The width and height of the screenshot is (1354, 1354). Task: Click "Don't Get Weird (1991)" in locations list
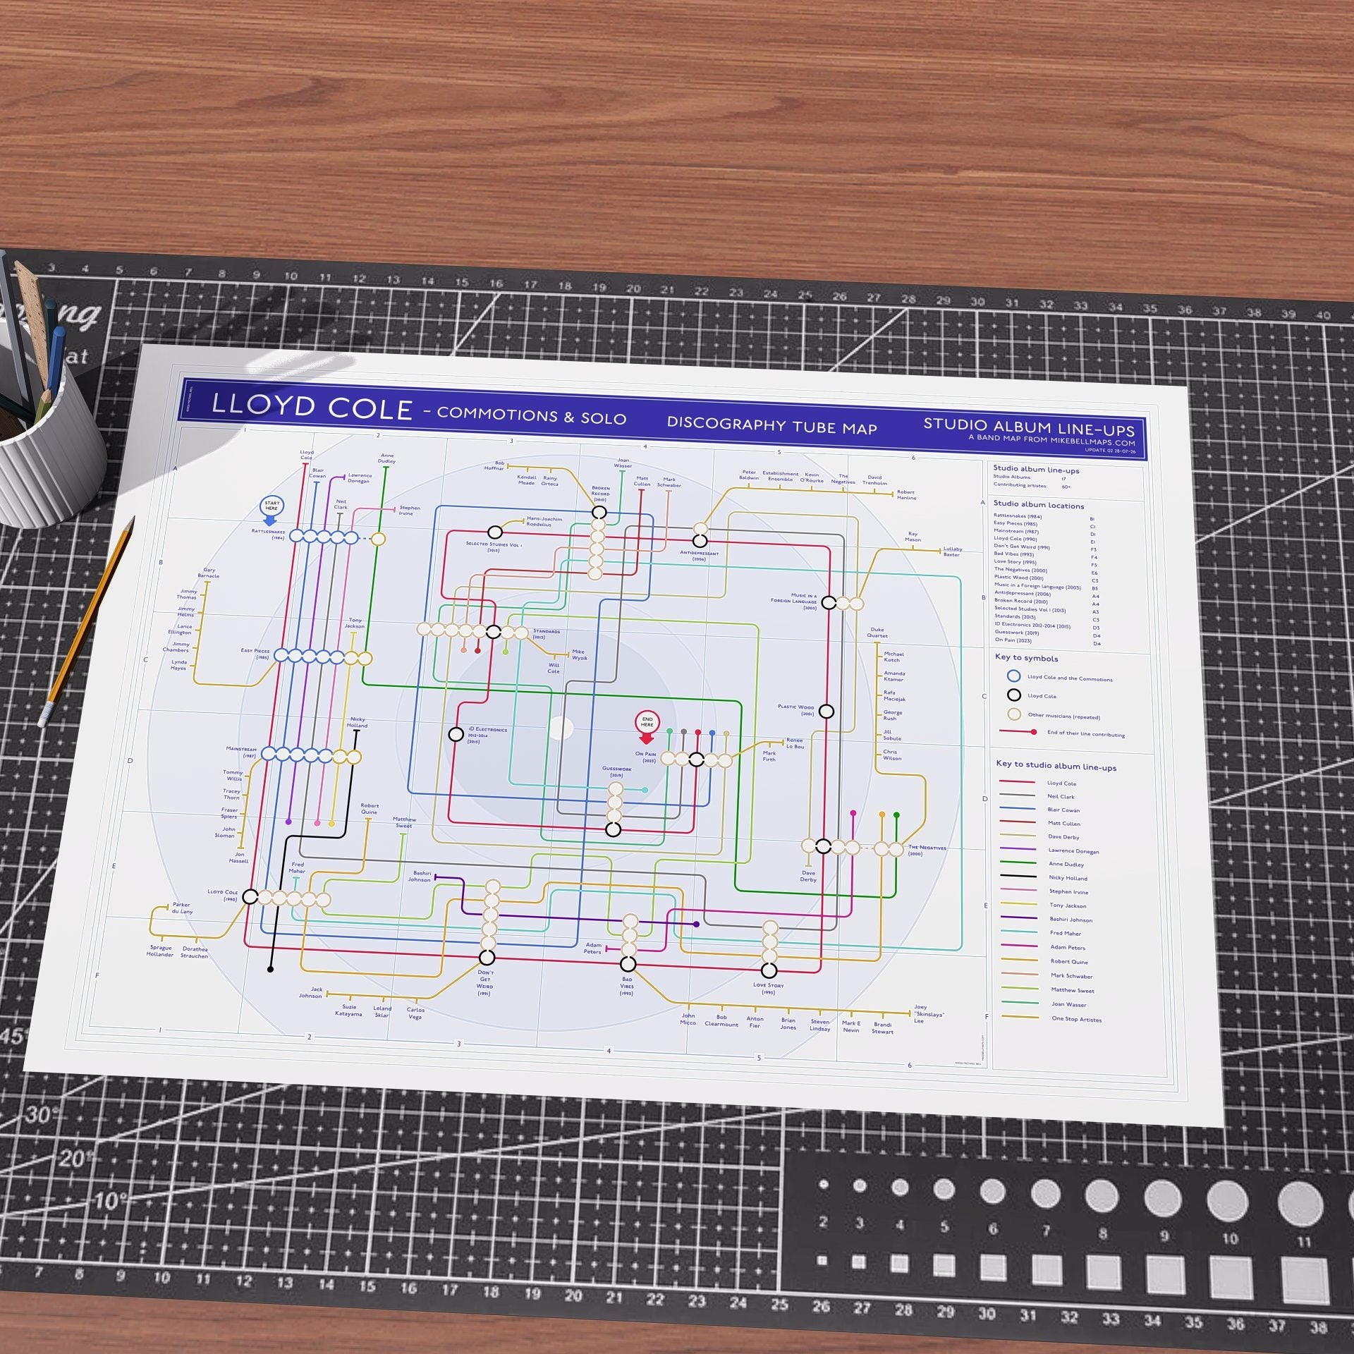[1022, 547]
